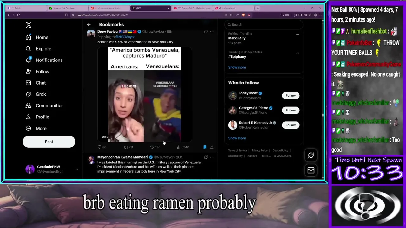Open the Home page in the sidebar
The height and width of the screenshot is (228, 406).
pyautogui.click(x=37, y=37)
